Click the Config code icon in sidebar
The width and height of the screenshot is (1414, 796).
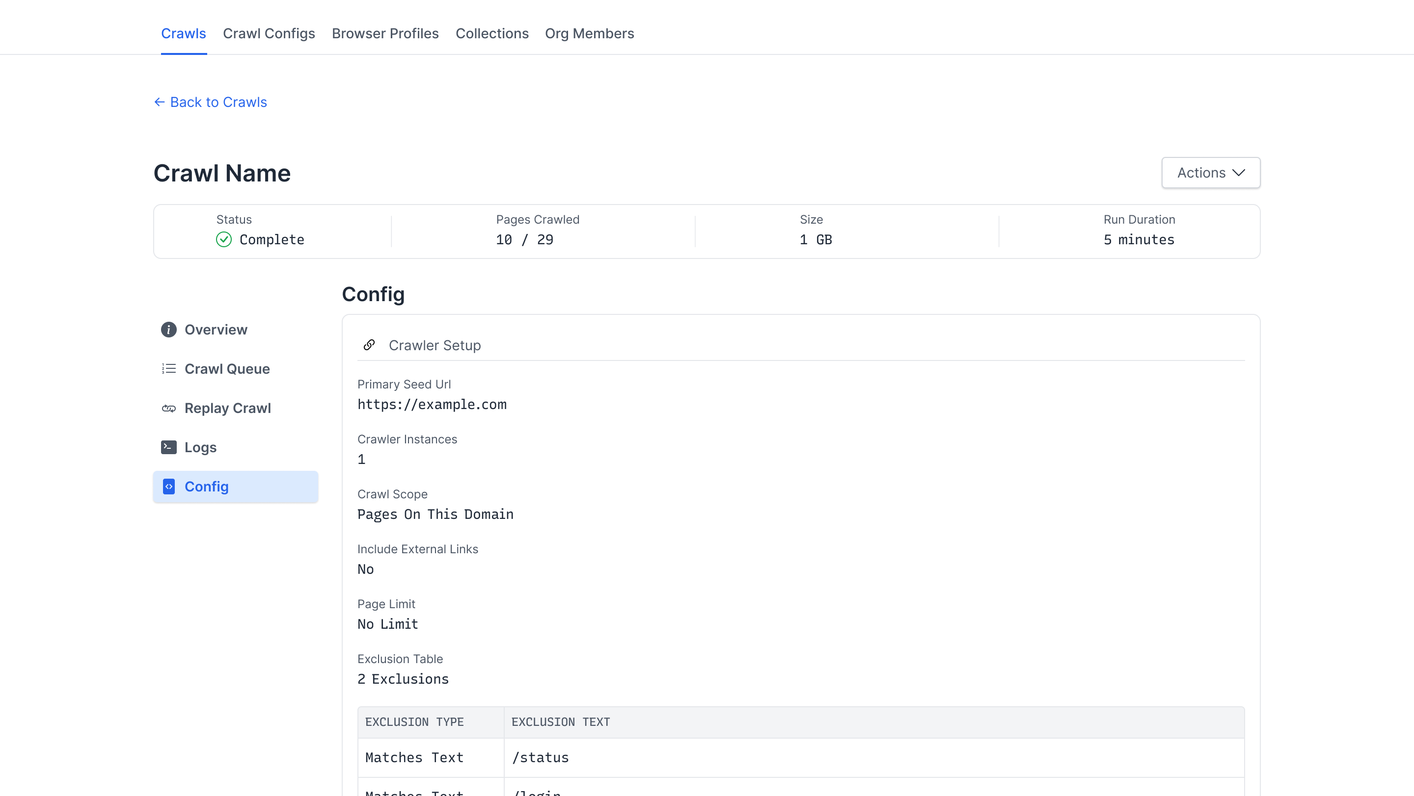click(x=168, y=487)
